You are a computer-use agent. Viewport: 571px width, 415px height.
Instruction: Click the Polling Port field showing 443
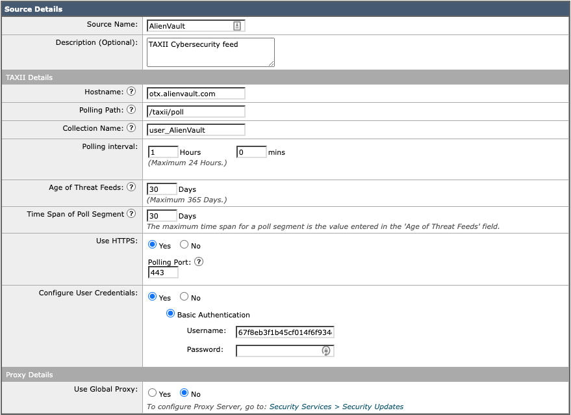163,273
